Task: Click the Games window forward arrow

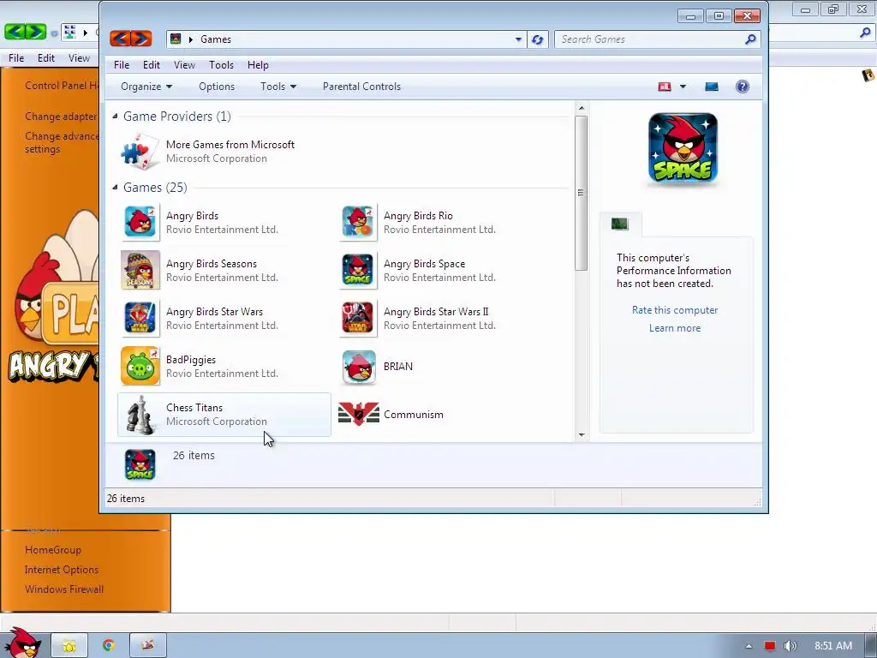Action: point(141,39)
